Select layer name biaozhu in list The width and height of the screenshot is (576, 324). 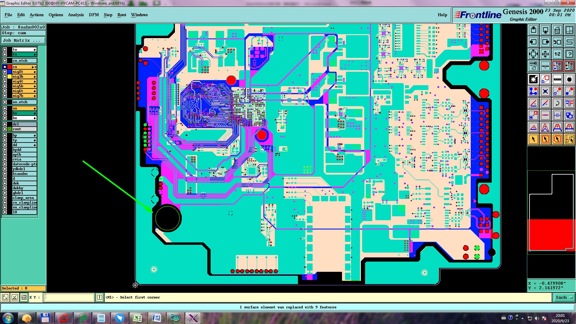24,174
